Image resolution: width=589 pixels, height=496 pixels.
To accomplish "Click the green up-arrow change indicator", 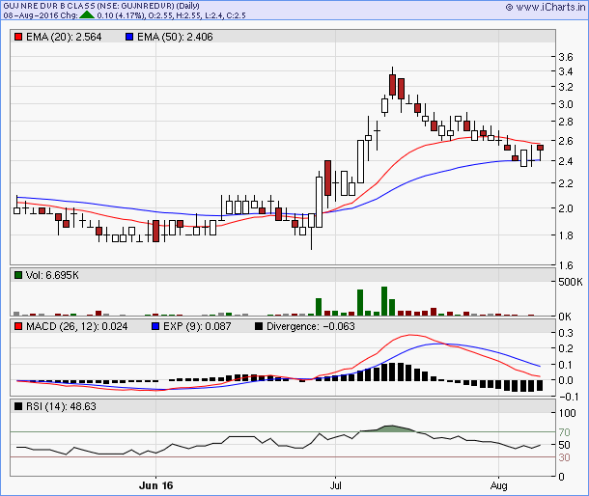I will 87,15.
